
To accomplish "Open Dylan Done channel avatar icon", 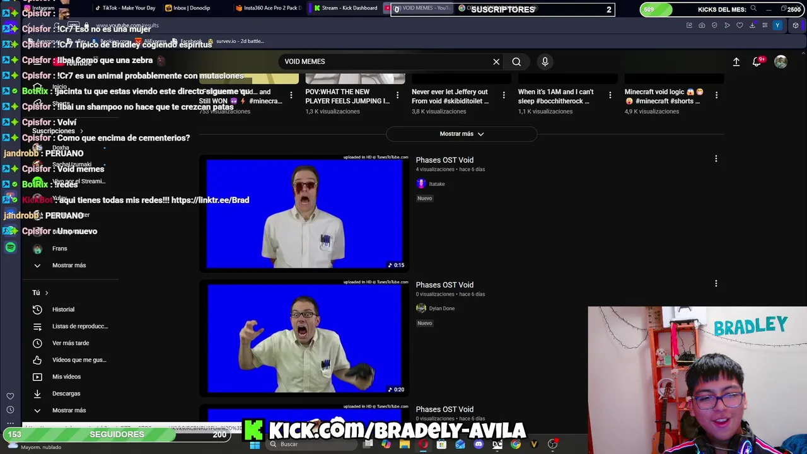I will click(421, 308).
